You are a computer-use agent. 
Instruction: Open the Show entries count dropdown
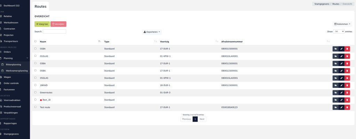coord(339,31)
